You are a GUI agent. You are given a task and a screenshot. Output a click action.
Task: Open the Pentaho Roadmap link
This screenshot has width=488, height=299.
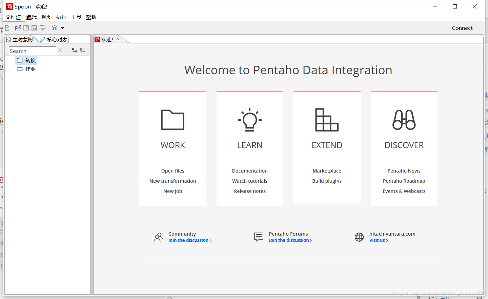(404, 181)
